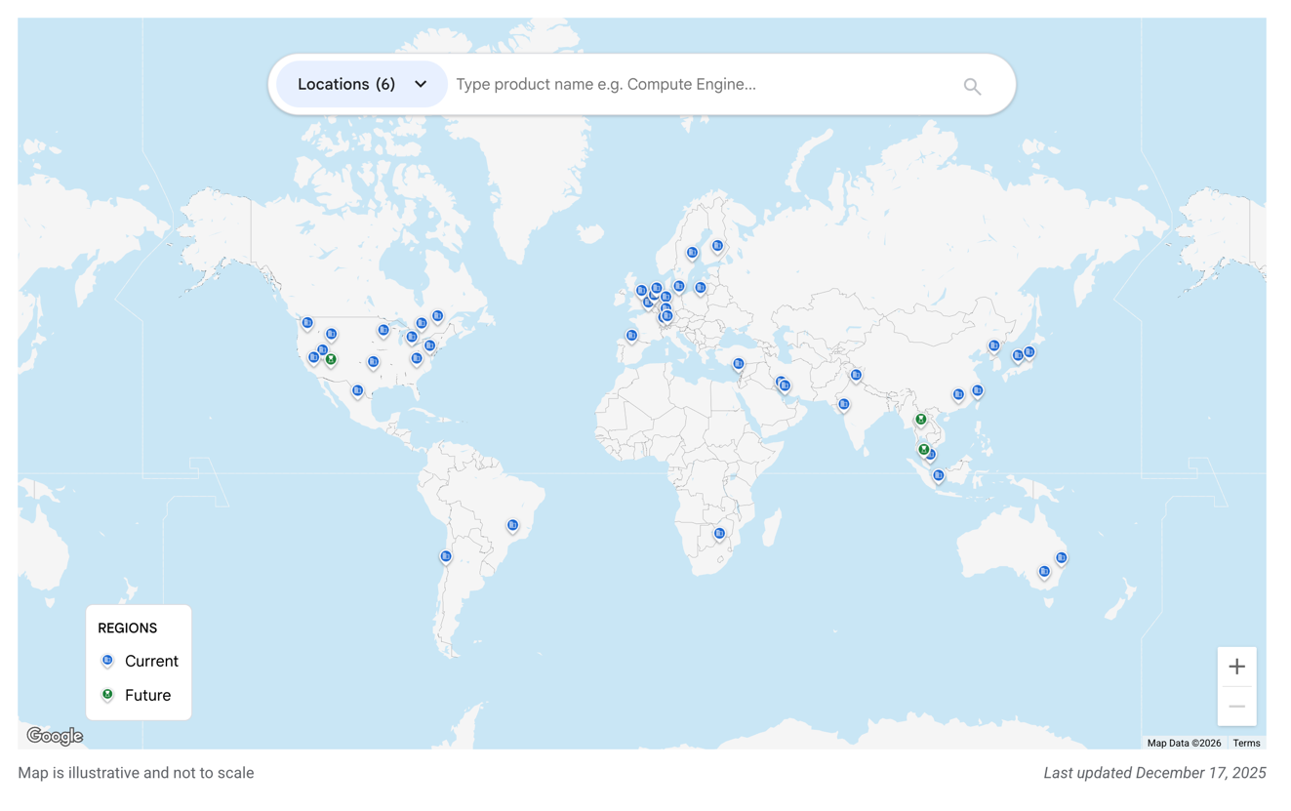Click the region marker in Santiago, Chile

(x=445, y=555)
